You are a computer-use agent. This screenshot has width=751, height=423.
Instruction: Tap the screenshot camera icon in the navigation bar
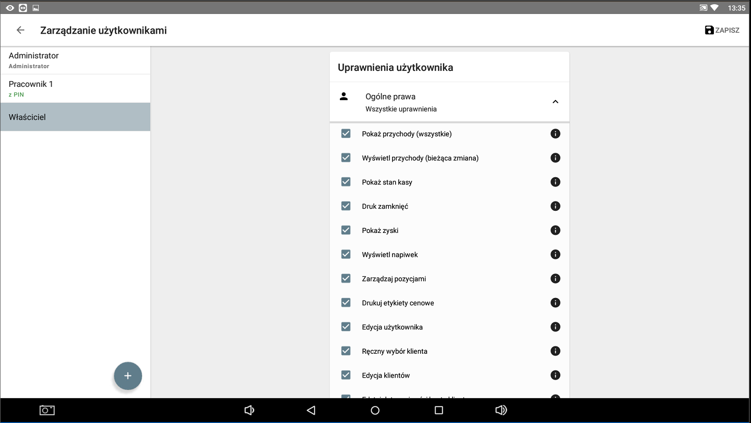point(47,410)
